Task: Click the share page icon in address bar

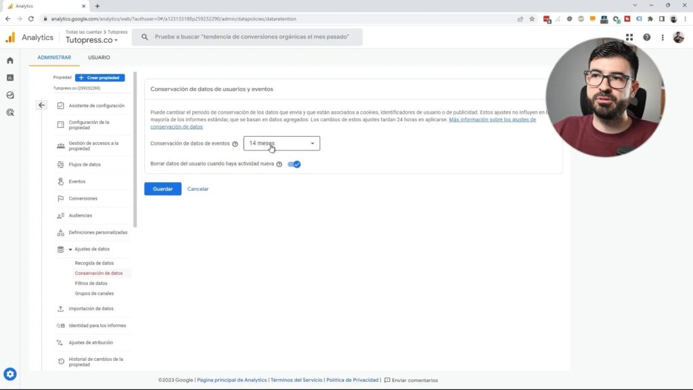Action: point(520,19)
